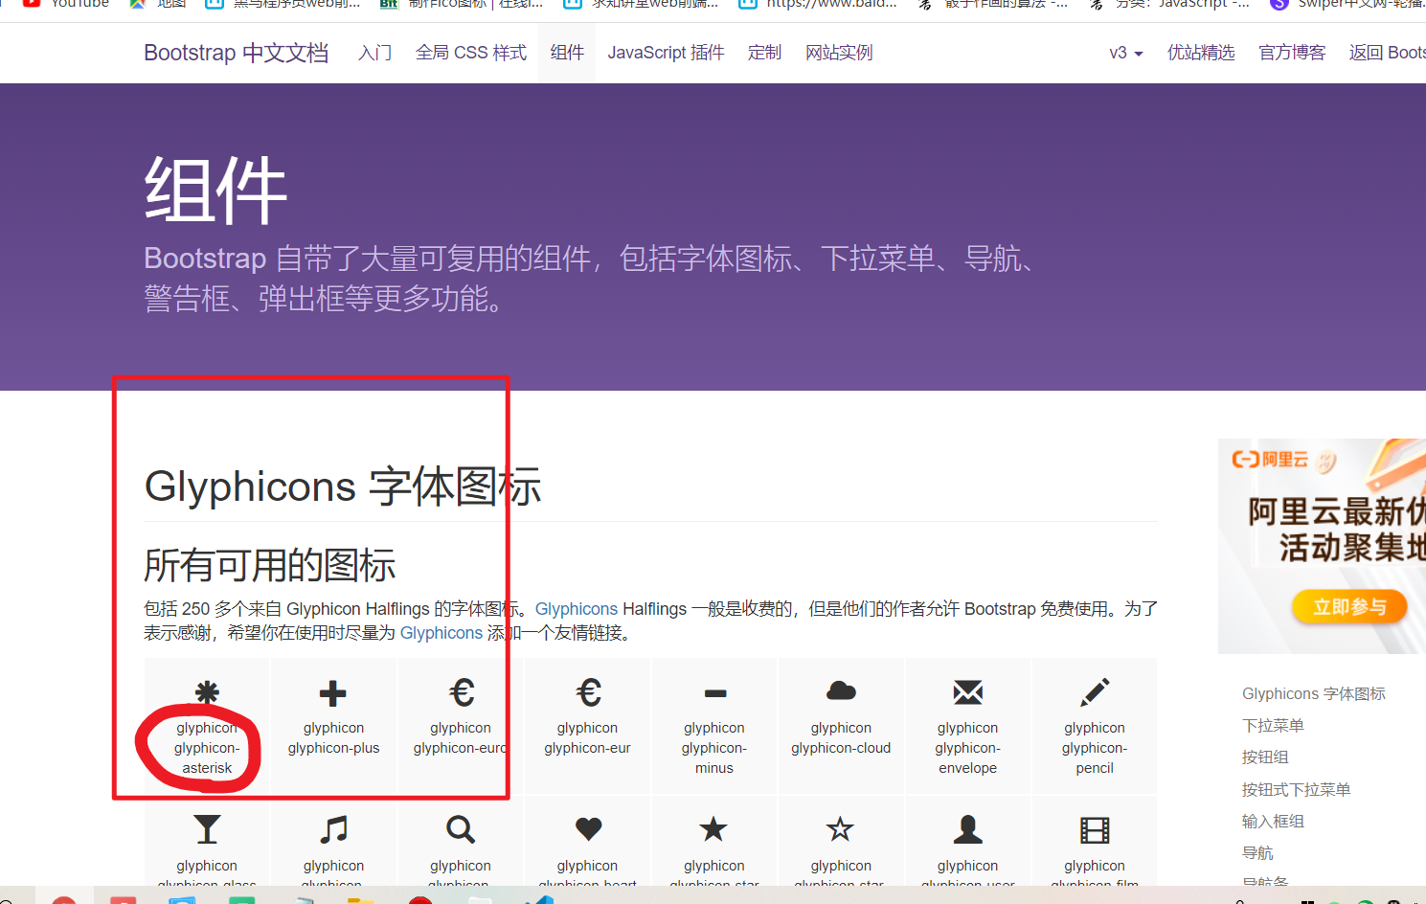Click the film strip glyphicon icon
Screen dimensions: 1426x904
(x=1095, y=829)
